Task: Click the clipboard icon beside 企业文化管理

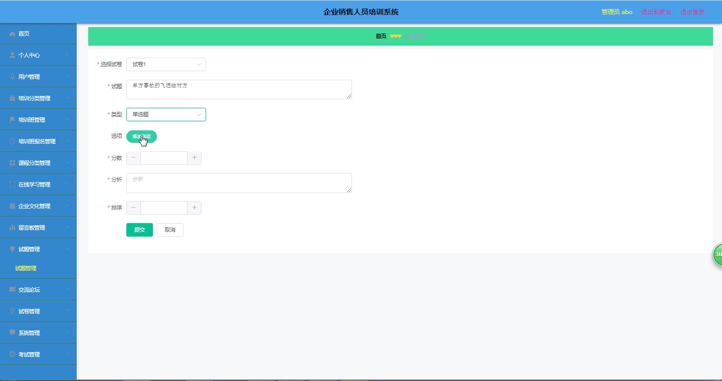Action: pos(13,206)
